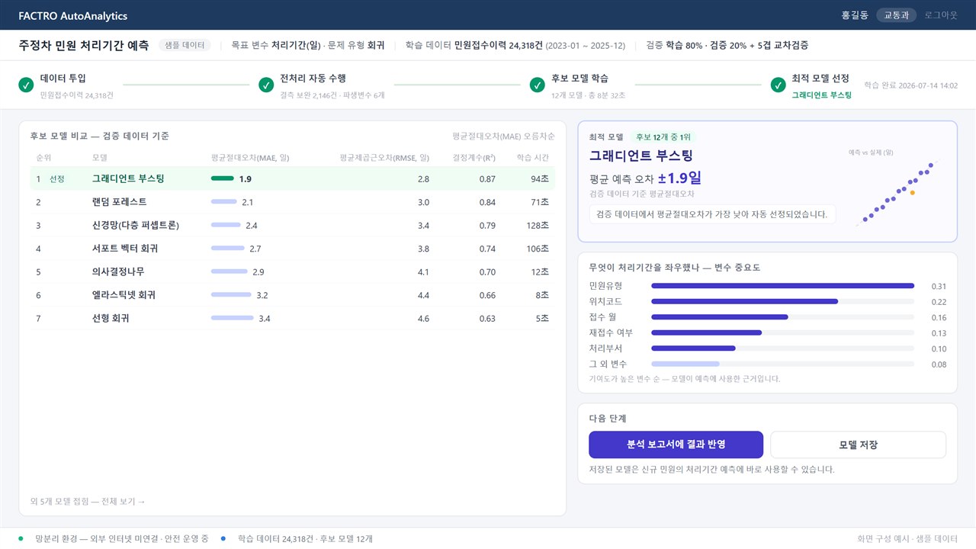Viewport: 976px width, 549px height.
Task: Click the 94초 training time cell
Action: coord(540,179)
